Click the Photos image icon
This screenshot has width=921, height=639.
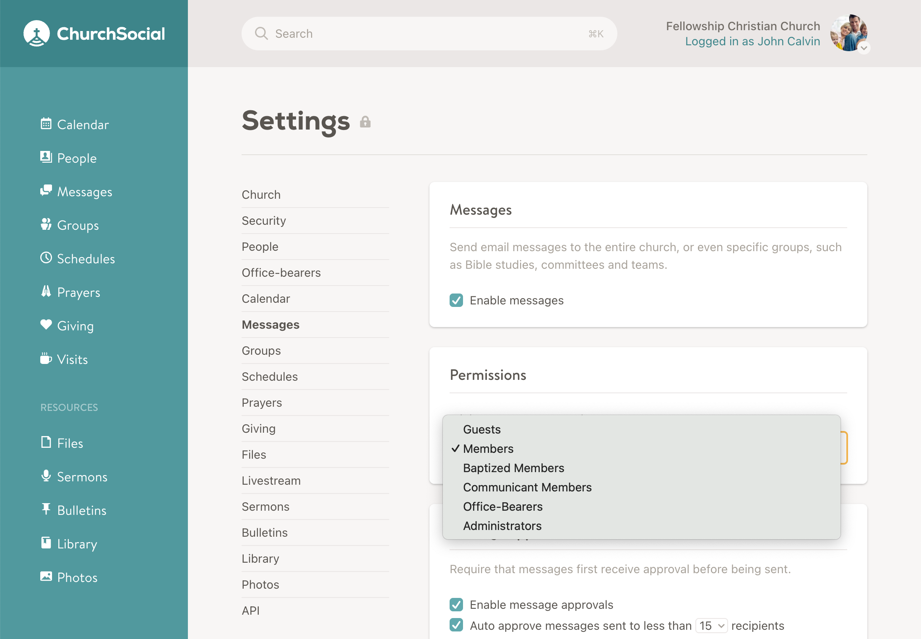(x=46, y=576)
